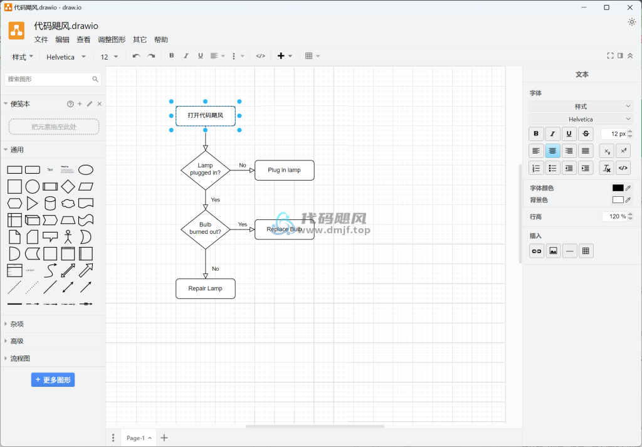Clear formatting icon in text panel
The image size is (642, 447).
[x=607, y=168]
